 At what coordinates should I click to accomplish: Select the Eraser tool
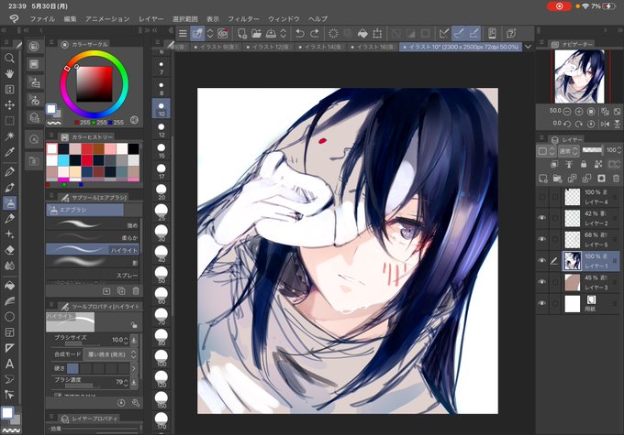click(x=9, y=250)
